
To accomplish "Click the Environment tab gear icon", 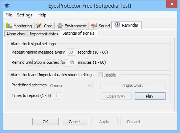I will (60, 26).
